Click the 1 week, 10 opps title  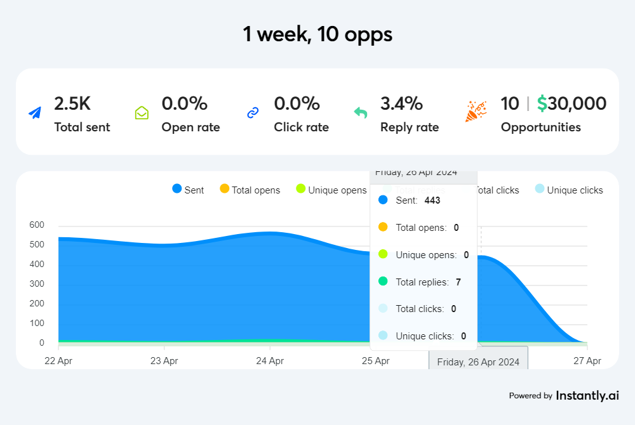click(x=317, y=34)
